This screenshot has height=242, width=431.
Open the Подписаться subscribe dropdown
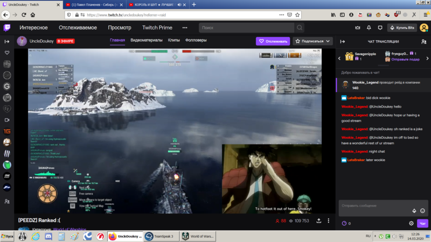click(312, 41)
